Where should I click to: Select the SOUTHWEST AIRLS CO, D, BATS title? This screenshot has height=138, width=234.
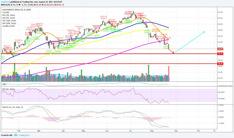point(17,10)
